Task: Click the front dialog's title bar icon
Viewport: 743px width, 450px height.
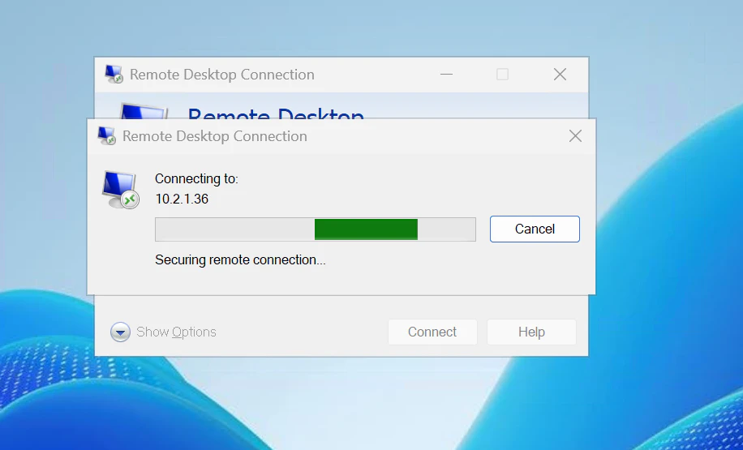Action: [x=106, y=136]
